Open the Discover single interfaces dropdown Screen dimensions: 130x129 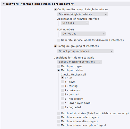point(83,14)
